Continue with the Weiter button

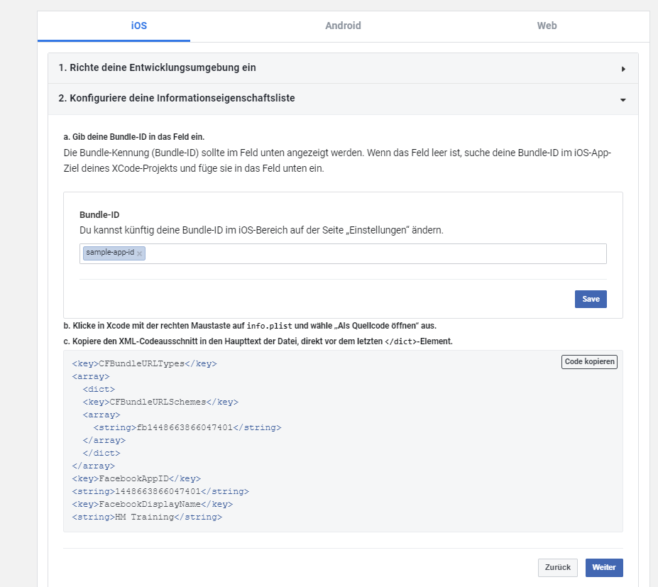(x=604, y=567)
